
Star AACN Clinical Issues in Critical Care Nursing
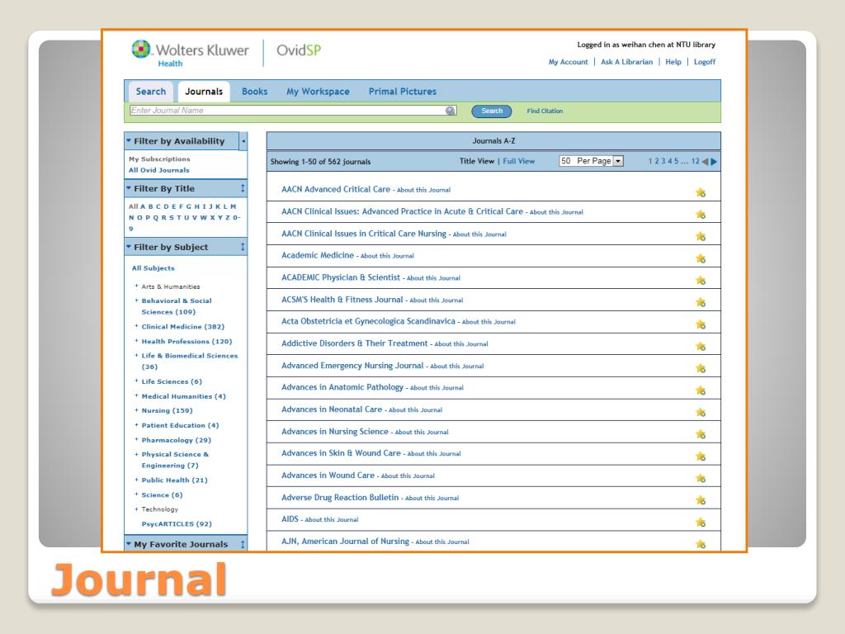701,236
